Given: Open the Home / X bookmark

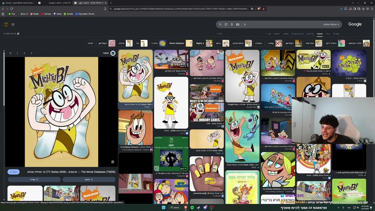Looking at the screenshot, I should (23, 14).
